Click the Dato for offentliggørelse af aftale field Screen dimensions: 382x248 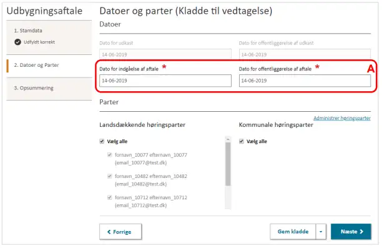pyautogui.click(x=305, y=81)
